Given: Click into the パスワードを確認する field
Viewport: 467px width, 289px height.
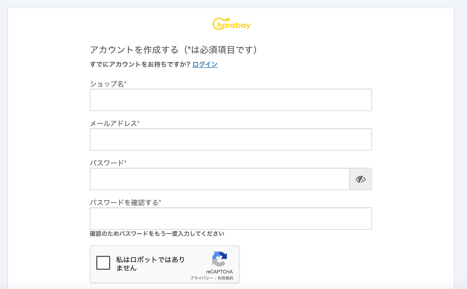Looking at the screenshot, I should (x=231, y=219).
